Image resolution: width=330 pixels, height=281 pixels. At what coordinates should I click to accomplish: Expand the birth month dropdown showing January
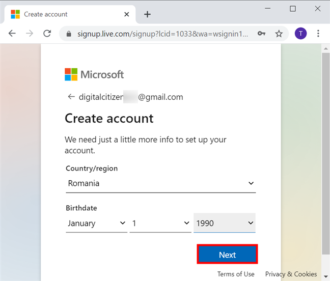pyautogui.click(x=96, y=223)
